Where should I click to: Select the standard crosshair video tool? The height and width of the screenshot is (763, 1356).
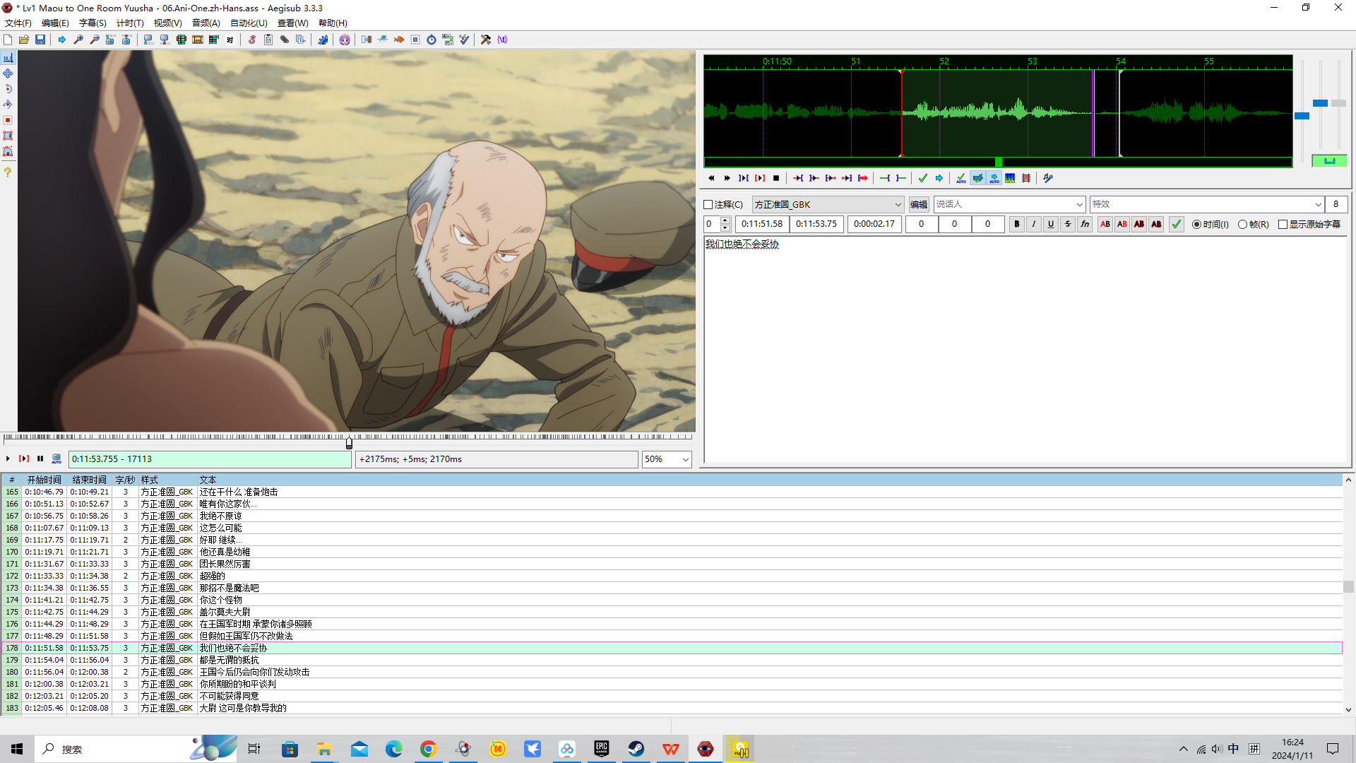click(x=8, y=58)
